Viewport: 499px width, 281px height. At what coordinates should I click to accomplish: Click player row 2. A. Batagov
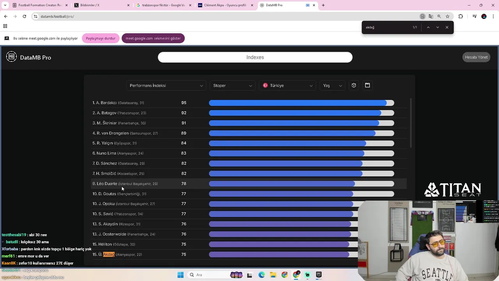249,113
